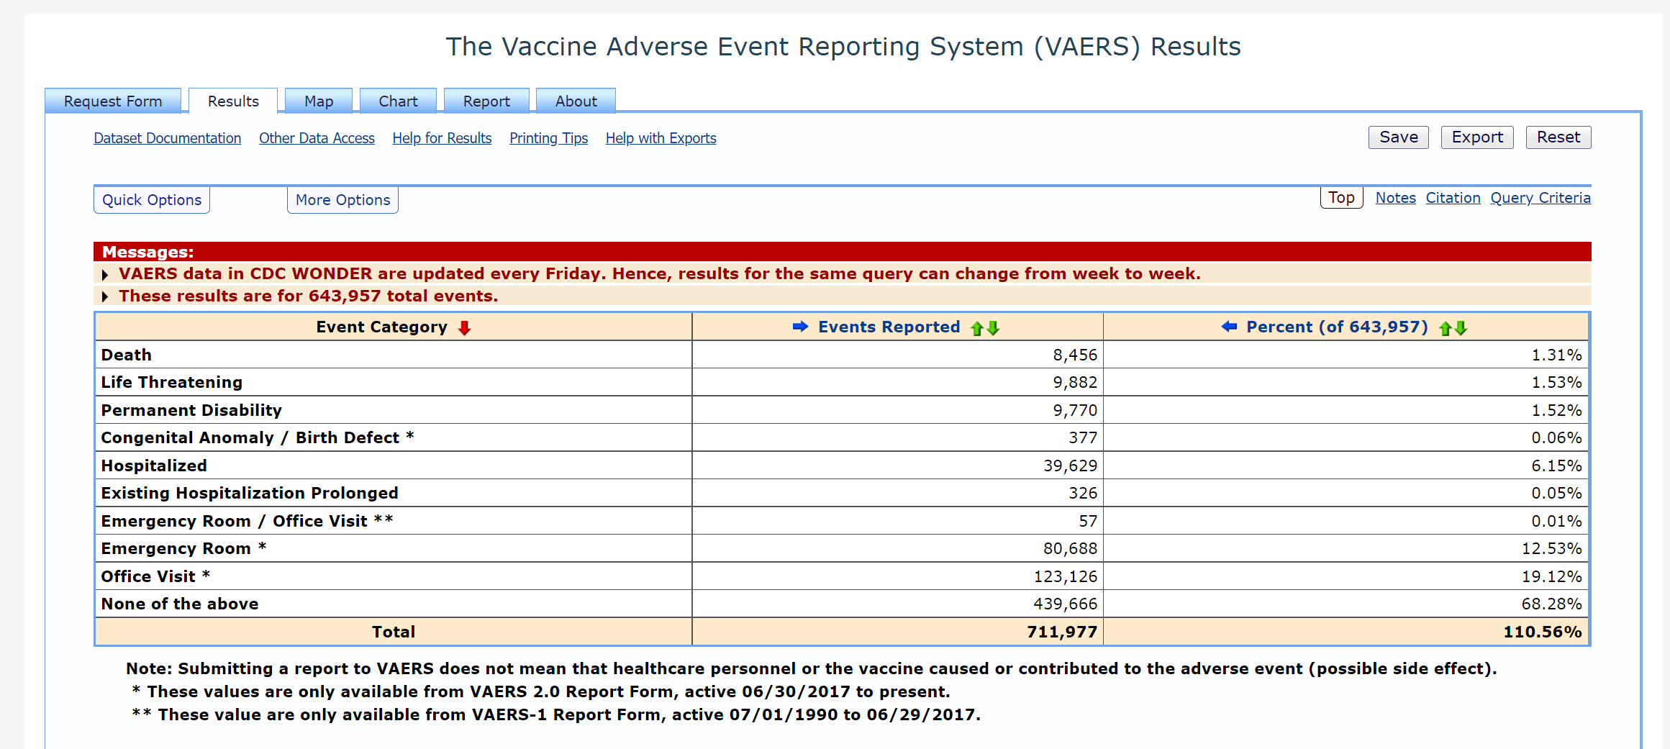The width and height of the screenshot is (1670, 749).
Task: Click the Reset button
Action: coord(1558,137)
